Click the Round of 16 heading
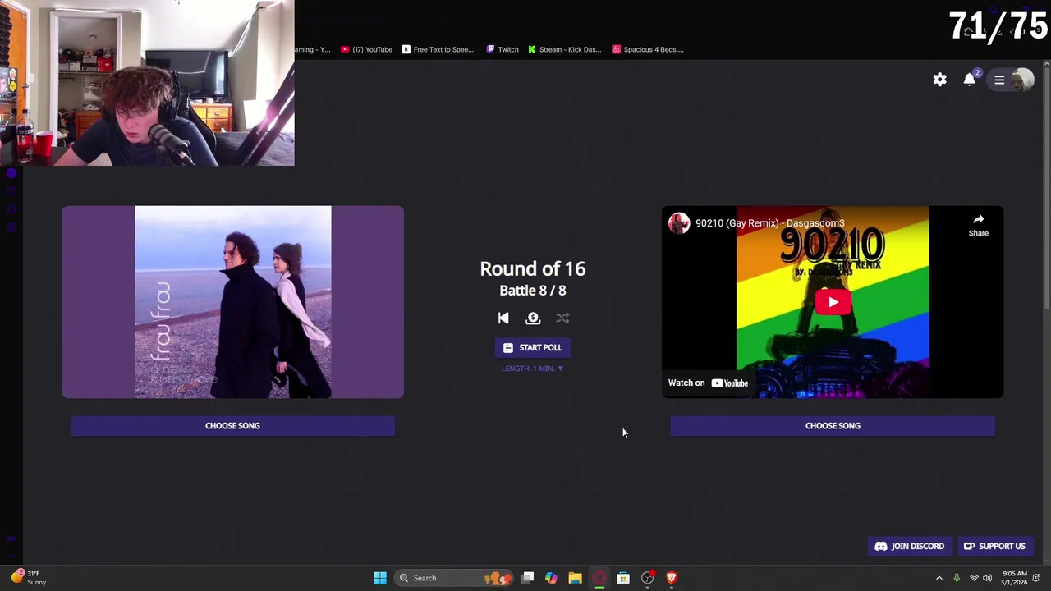Image resolution: width=1051 pixels, height=591 pixels. [x=532, y=268]
